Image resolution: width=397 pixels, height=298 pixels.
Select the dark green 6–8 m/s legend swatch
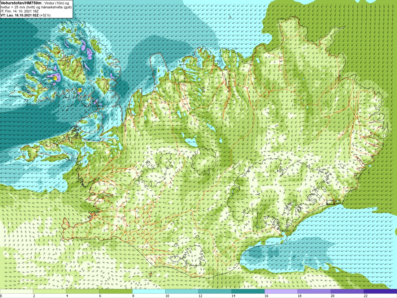(116, 291)
